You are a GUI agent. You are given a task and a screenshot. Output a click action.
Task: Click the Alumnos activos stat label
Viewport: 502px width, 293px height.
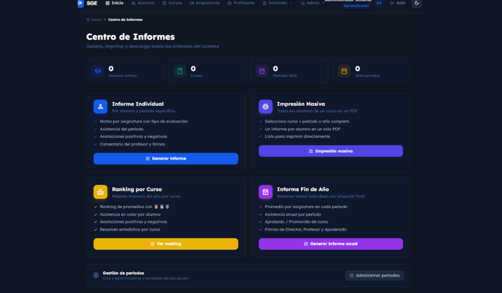tap(122, 76)
